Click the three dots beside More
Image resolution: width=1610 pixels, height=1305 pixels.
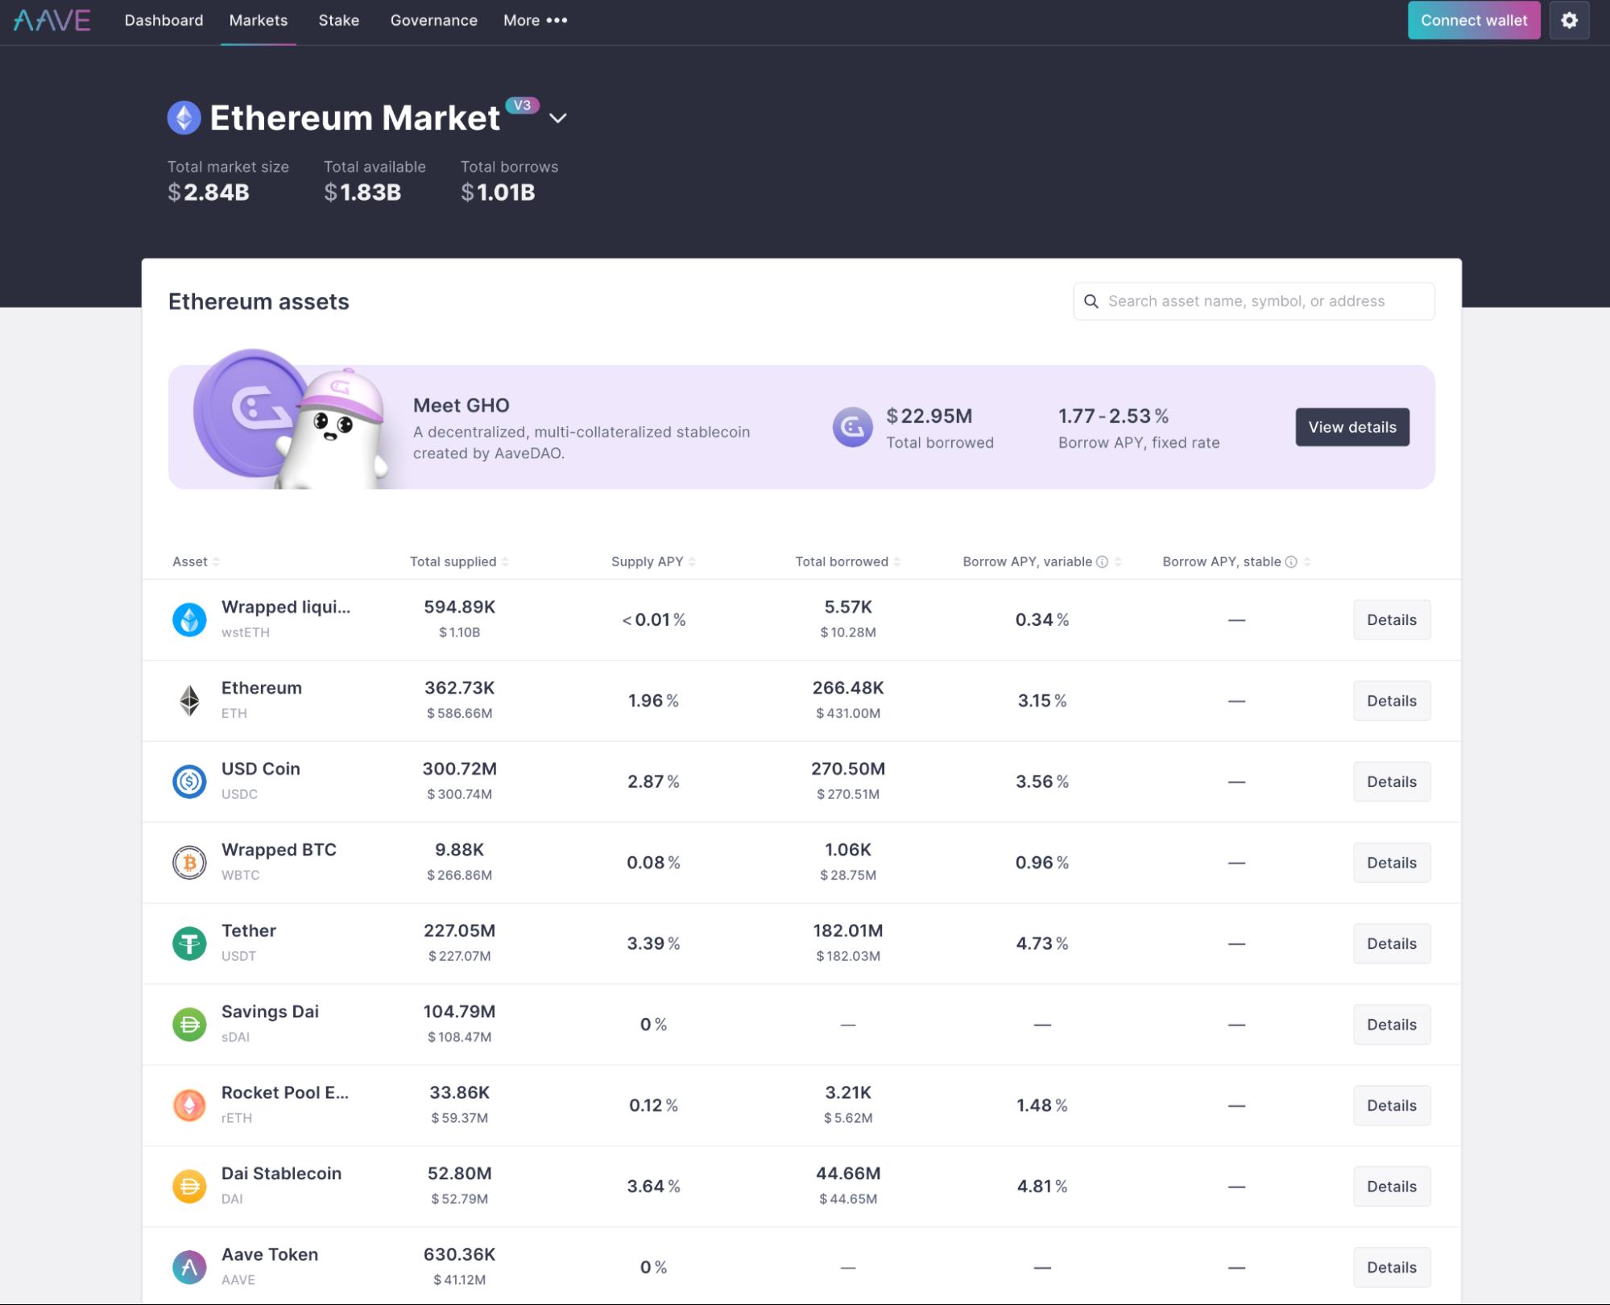557,20
